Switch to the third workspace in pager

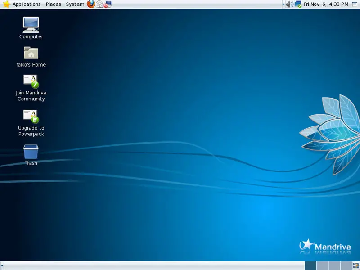click(x=334, y=265)
